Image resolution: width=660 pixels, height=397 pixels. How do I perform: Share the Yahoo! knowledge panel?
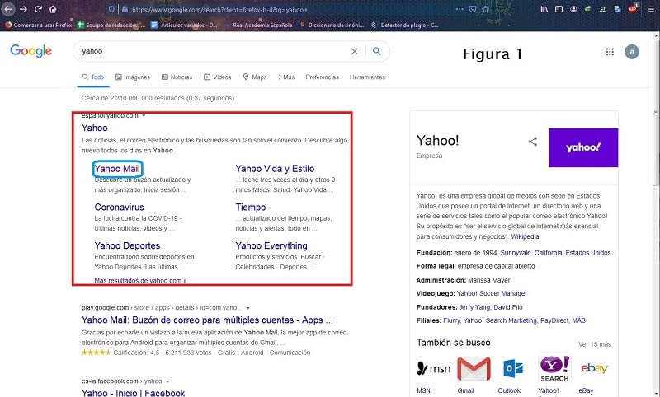tap(532, 142)
